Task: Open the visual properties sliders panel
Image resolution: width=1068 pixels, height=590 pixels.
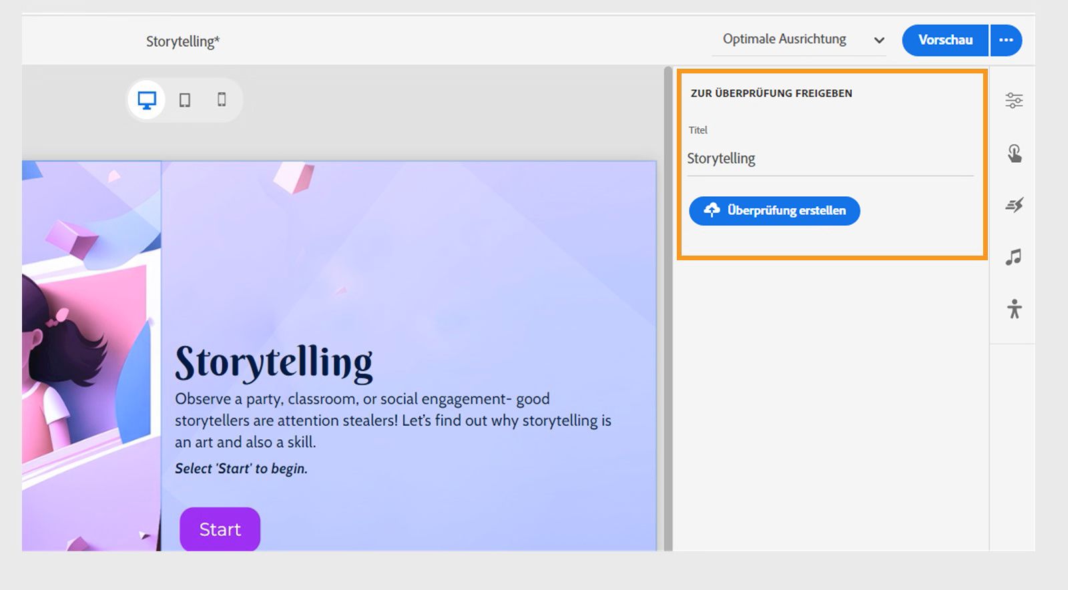Action: pyautogui.click(x=1014, y=101)
